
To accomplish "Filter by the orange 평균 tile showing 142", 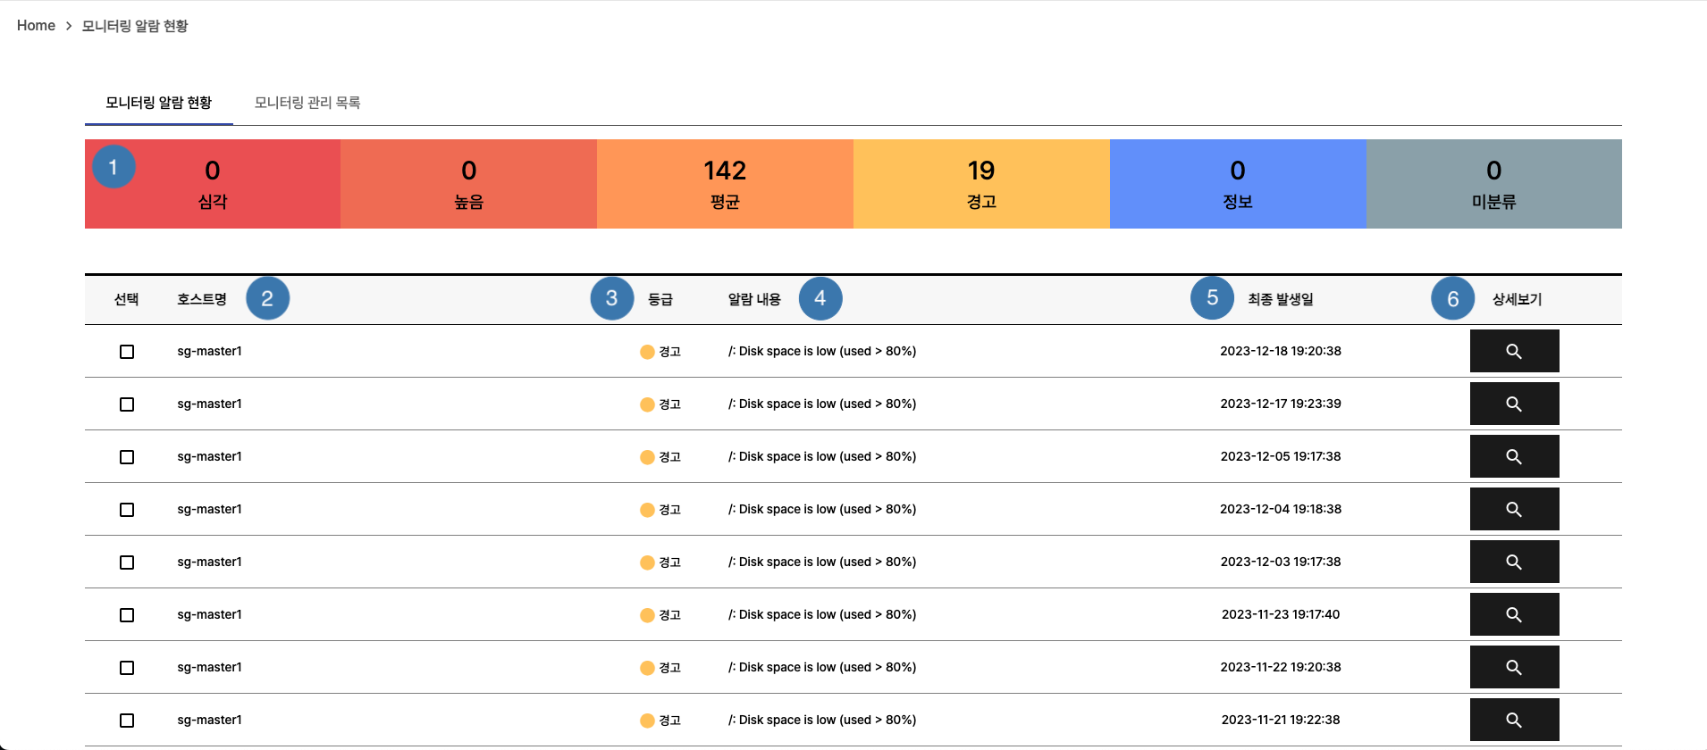I will [725, 184].
